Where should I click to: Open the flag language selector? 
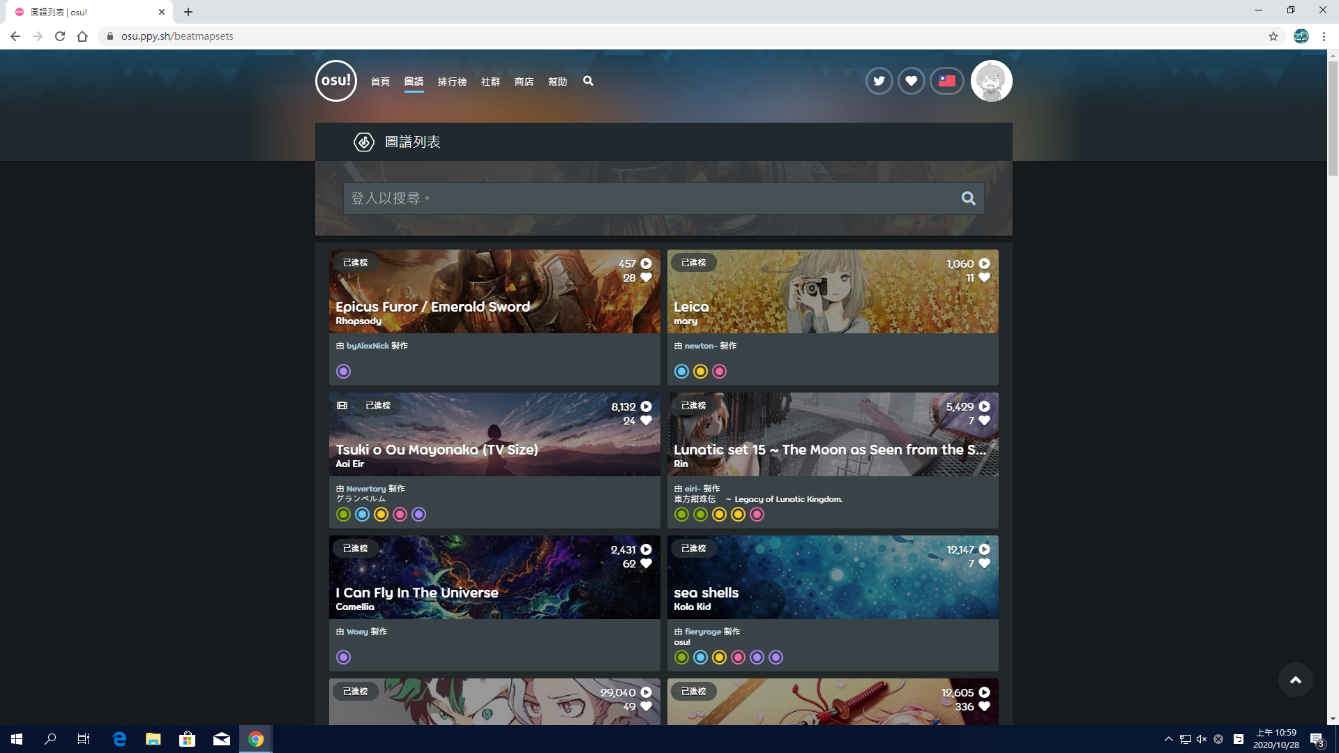click(946, 81)
